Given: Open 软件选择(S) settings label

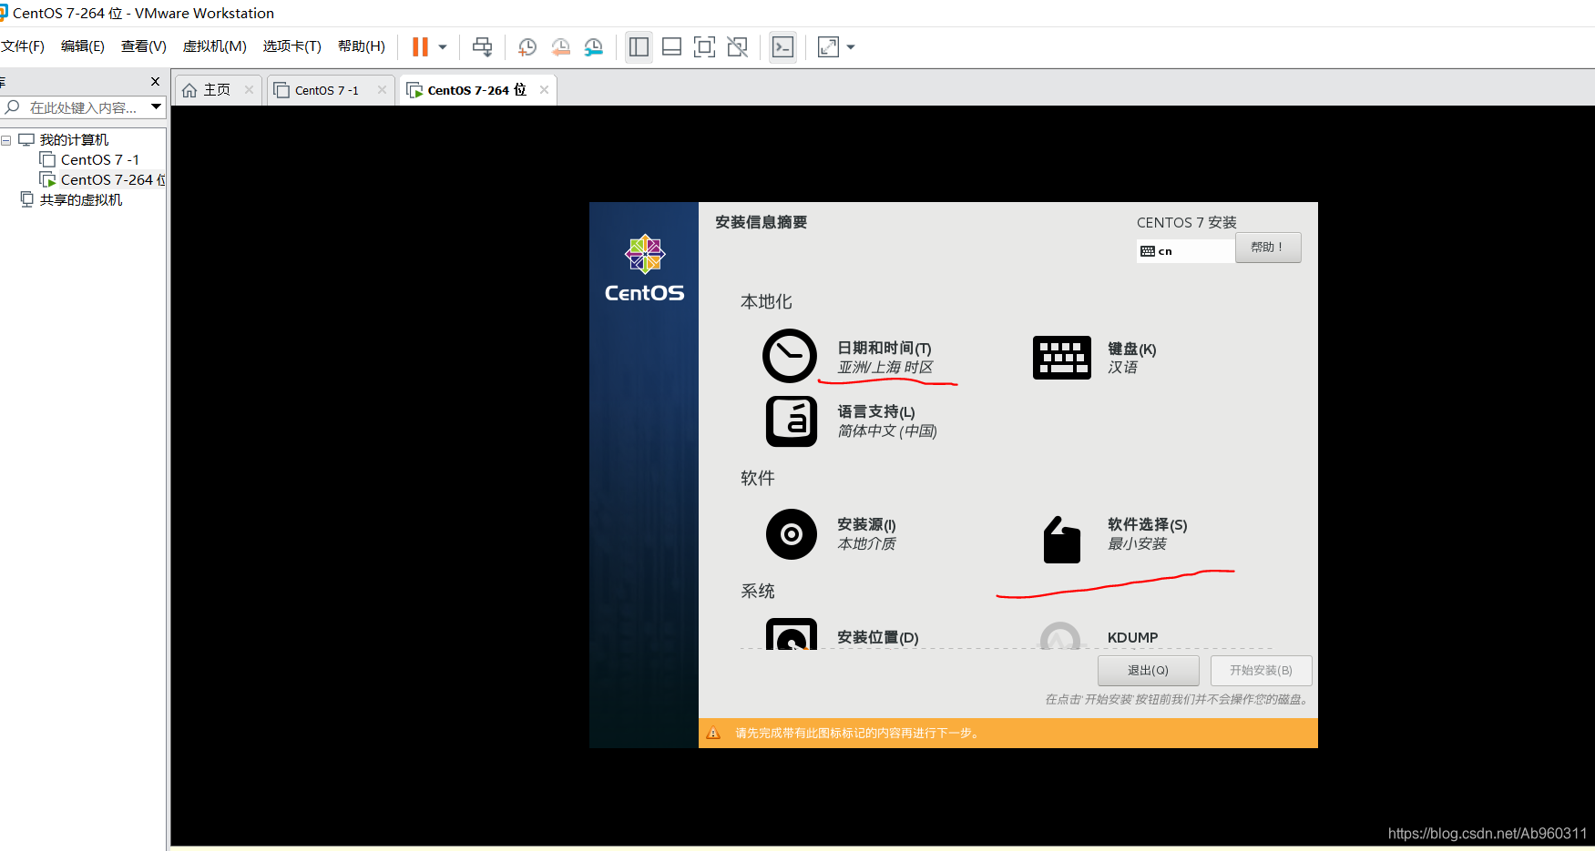Looking at the screenshot, I should 1148,524.
